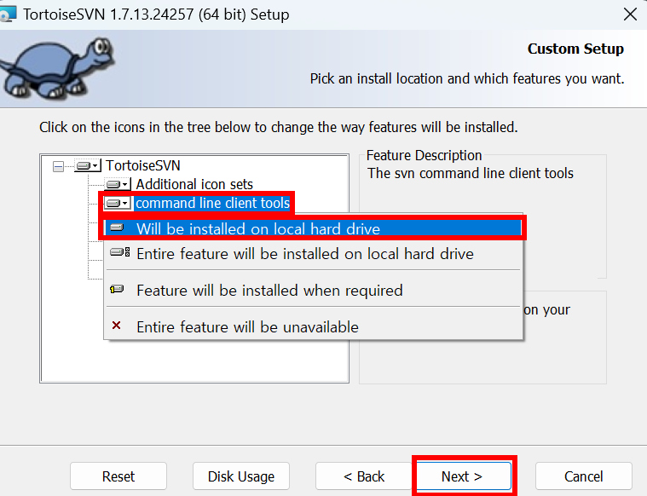This screenshot has width=647, height=496.
Task: Click the text The svn command line client tools
Action: [x=471, y=173]
